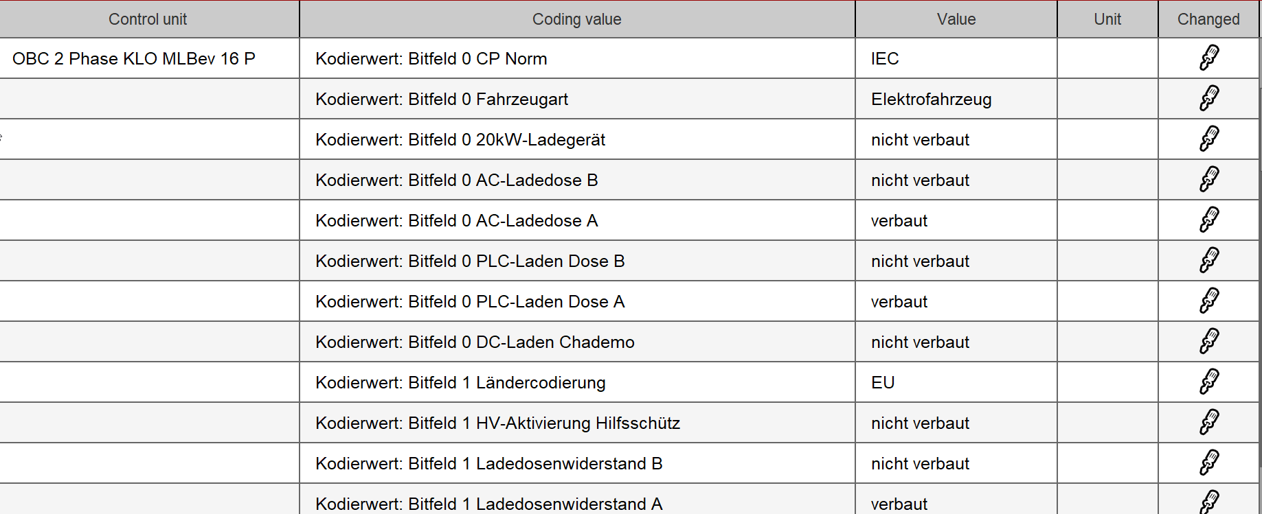Click the IEC value cell

coord(885,59)
